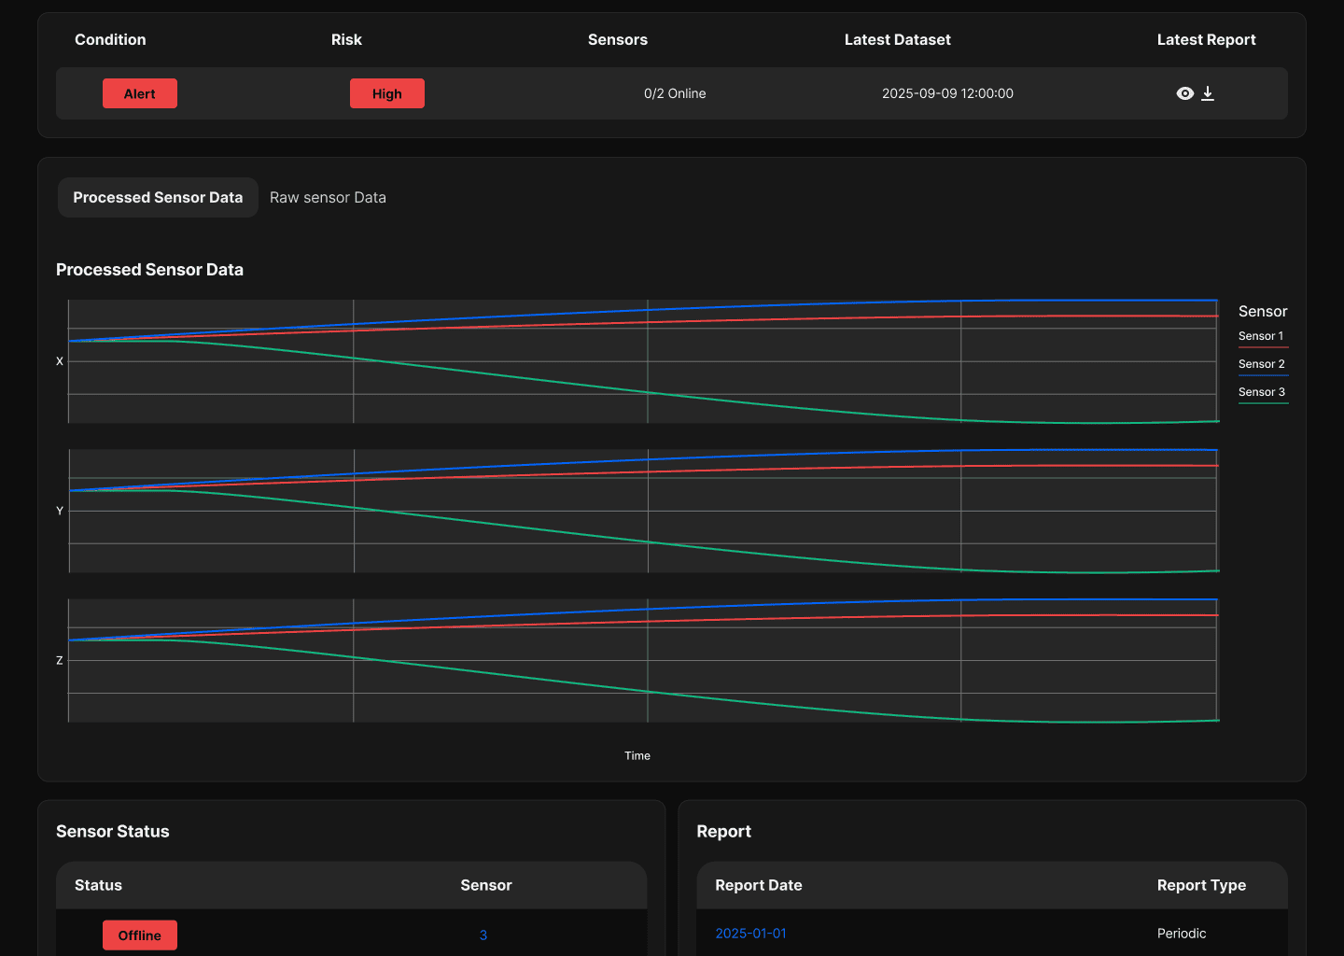The height and width of the screenshot is (956, 1344).
Task: Click the Report Date column header
Action: click(x=759, y=885)
